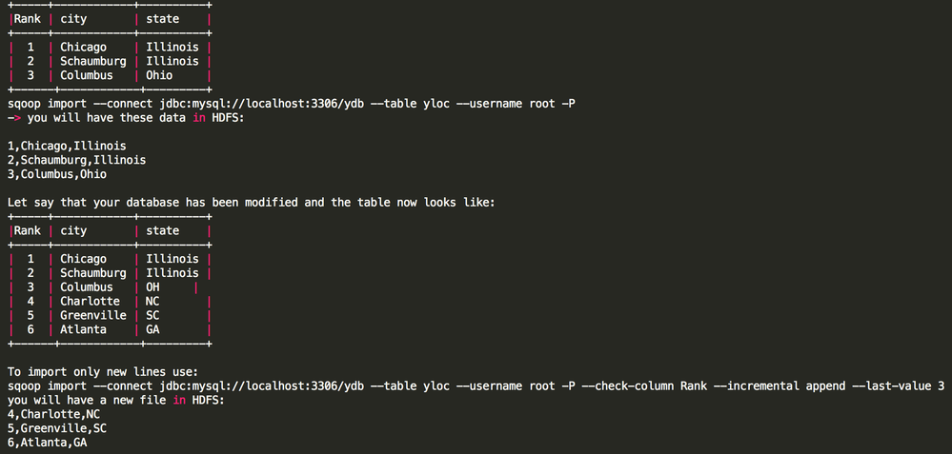The image size is (952, 454).
Task: Click the "state" header in the first table
Action: [162, 18]
